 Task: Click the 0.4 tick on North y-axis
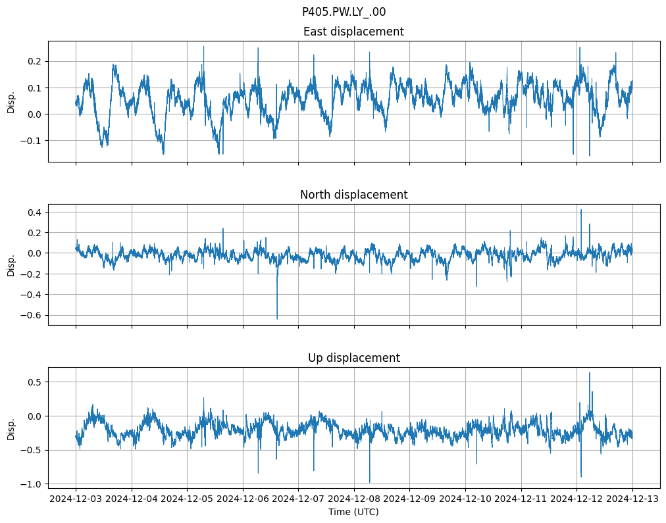[x=34, y=212]
